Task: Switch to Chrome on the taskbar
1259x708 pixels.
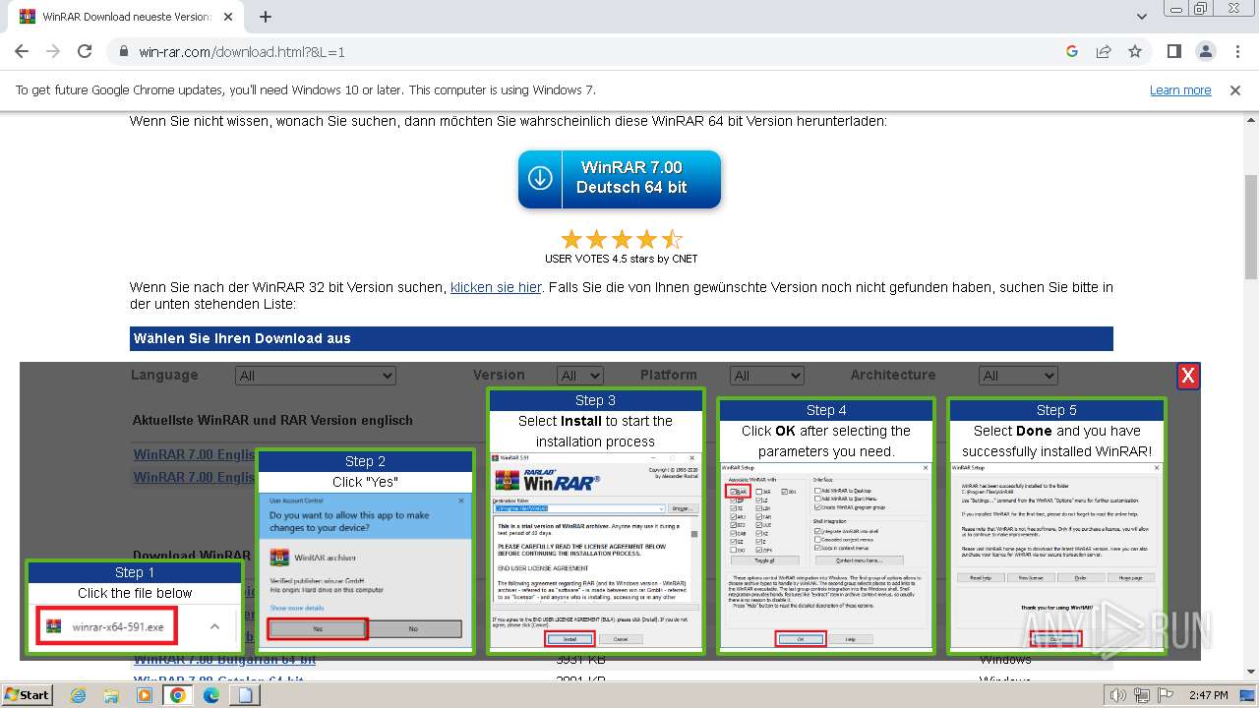Action: point(178,695)
